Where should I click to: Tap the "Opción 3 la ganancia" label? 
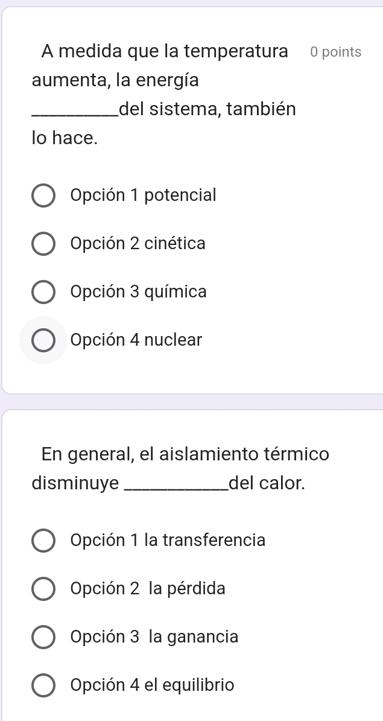pyautogui.click(x=154, y=637)
